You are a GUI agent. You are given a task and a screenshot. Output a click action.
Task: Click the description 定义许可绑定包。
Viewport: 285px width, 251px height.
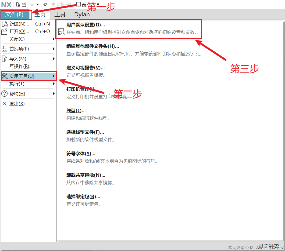click(x=84, y=204)
